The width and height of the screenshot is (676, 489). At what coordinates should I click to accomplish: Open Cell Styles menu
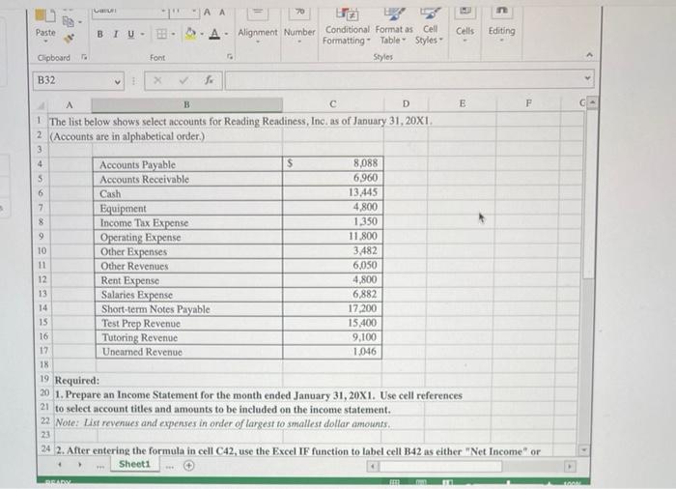pyautogui.click(x=430, y=27)
